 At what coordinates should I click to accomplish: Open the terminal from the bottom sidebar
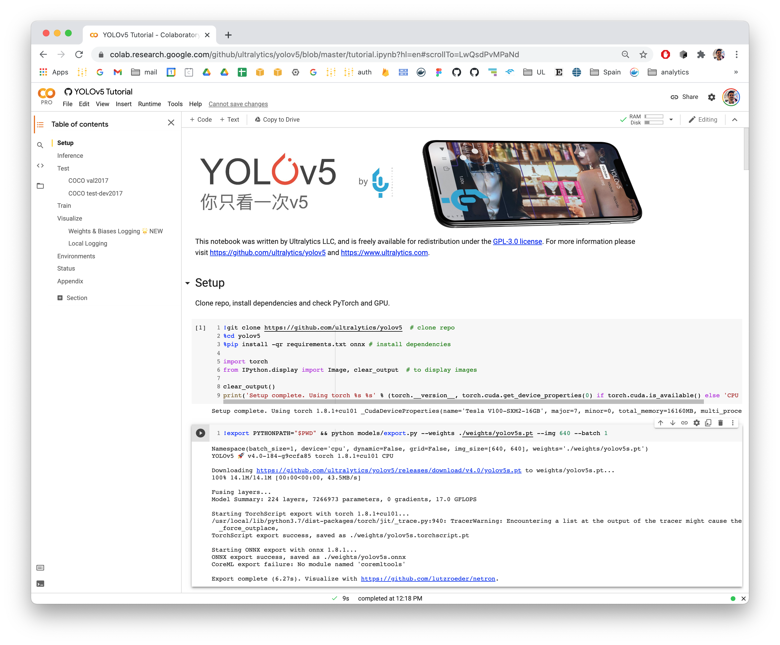tap(40, 583)
